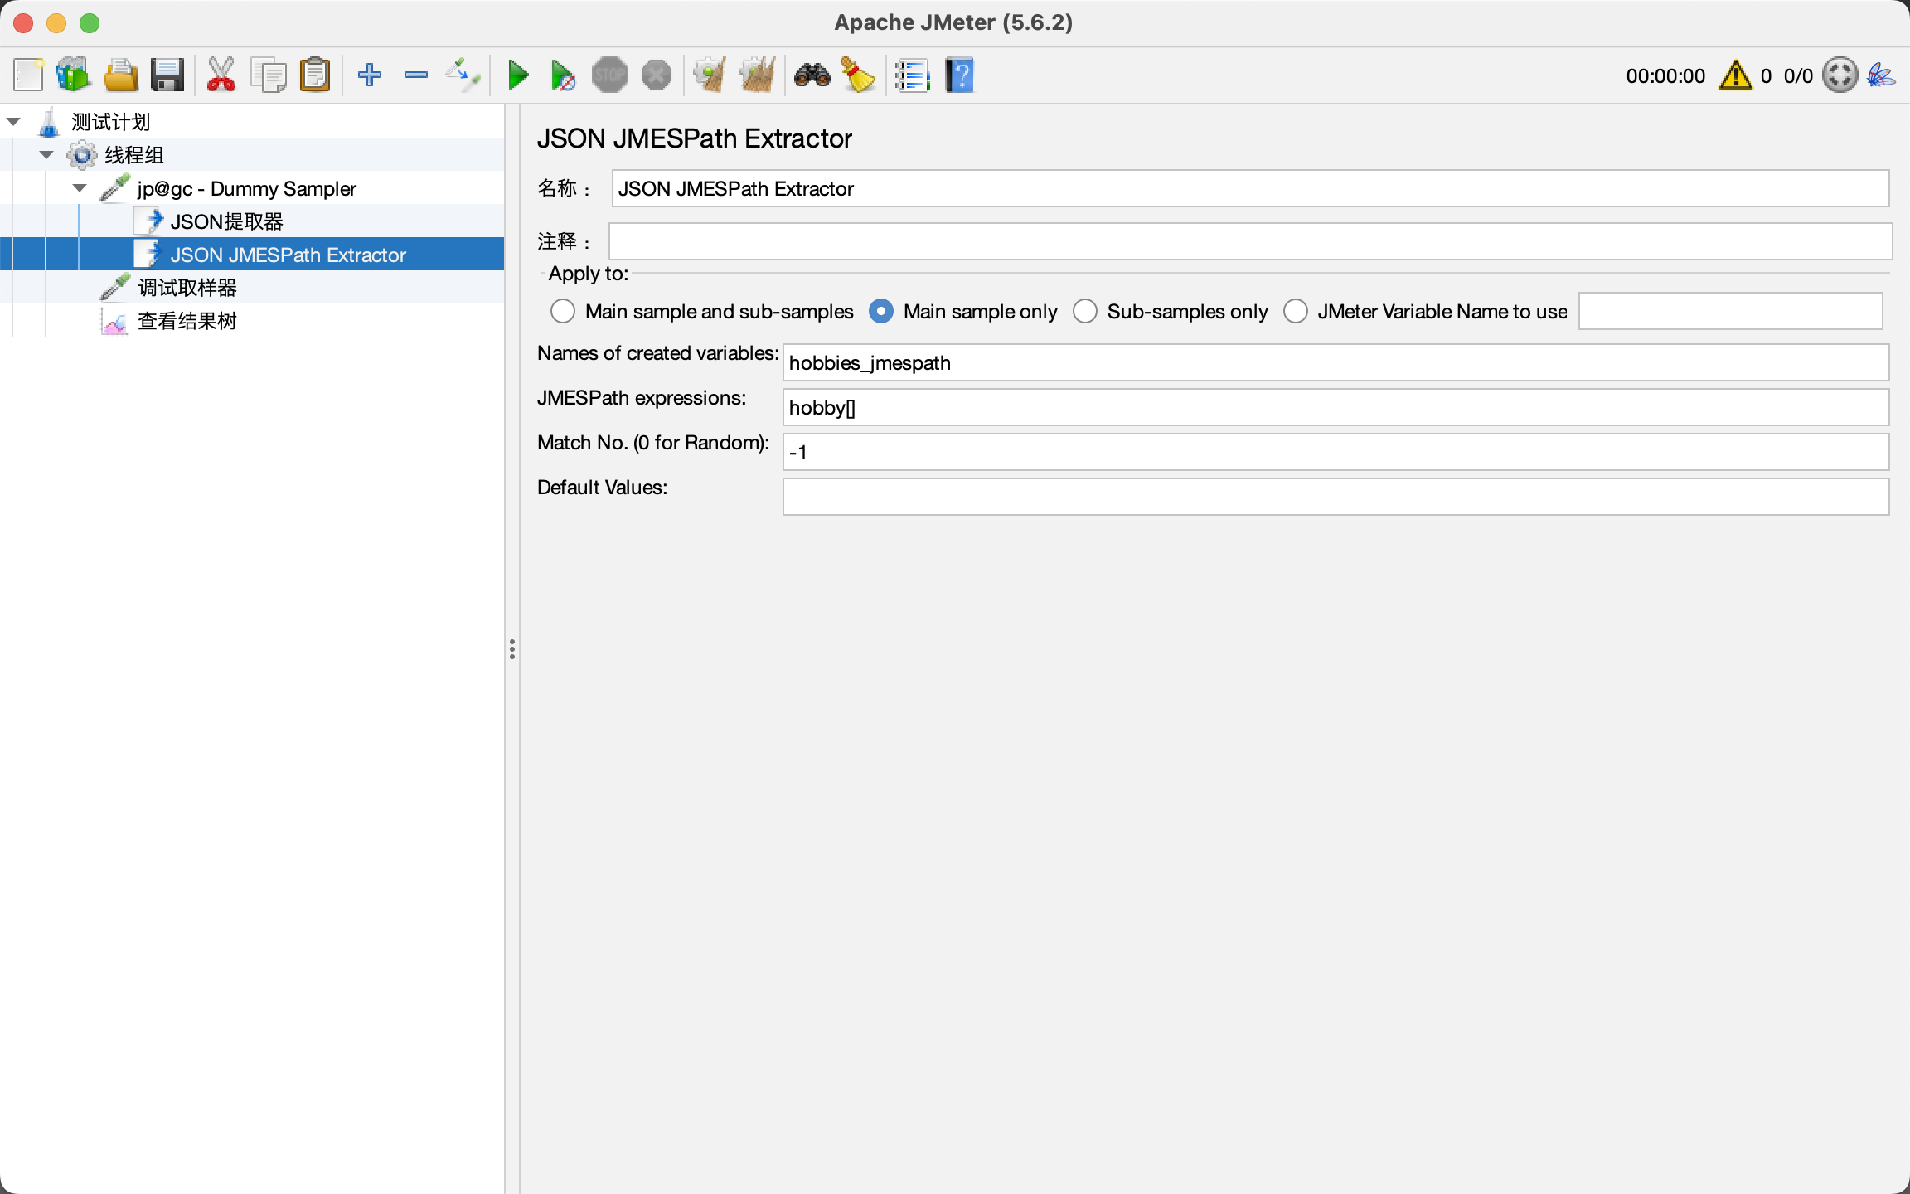Viewport: 1910px width, 1194px height.
Task: Select 测试计划 in the tree
Action: (x=110, y=122)
